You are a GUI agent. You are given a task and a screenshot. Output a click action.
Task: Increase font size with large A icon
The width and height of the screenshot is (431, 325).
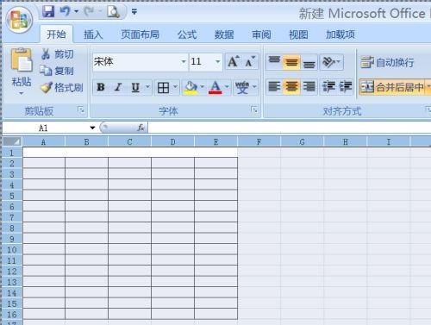click(x=234, y=61)
